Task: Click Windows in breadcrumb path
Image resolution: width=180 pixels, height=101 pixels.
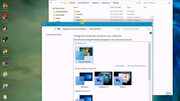Action: coord(96,3)
